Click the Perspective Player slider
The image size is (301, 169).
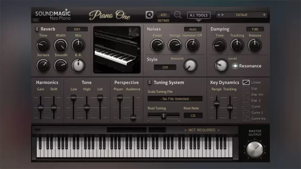click(120, 108)
